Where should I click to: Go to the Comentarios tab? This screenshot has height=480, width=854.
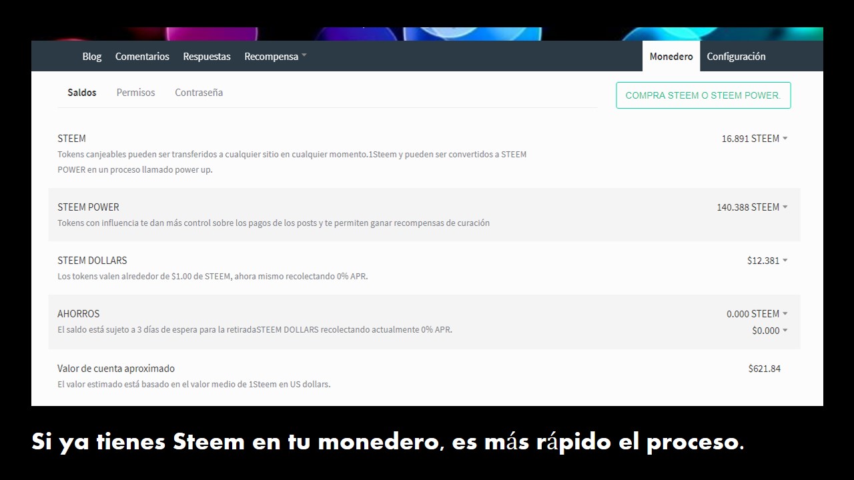(142, 57)
